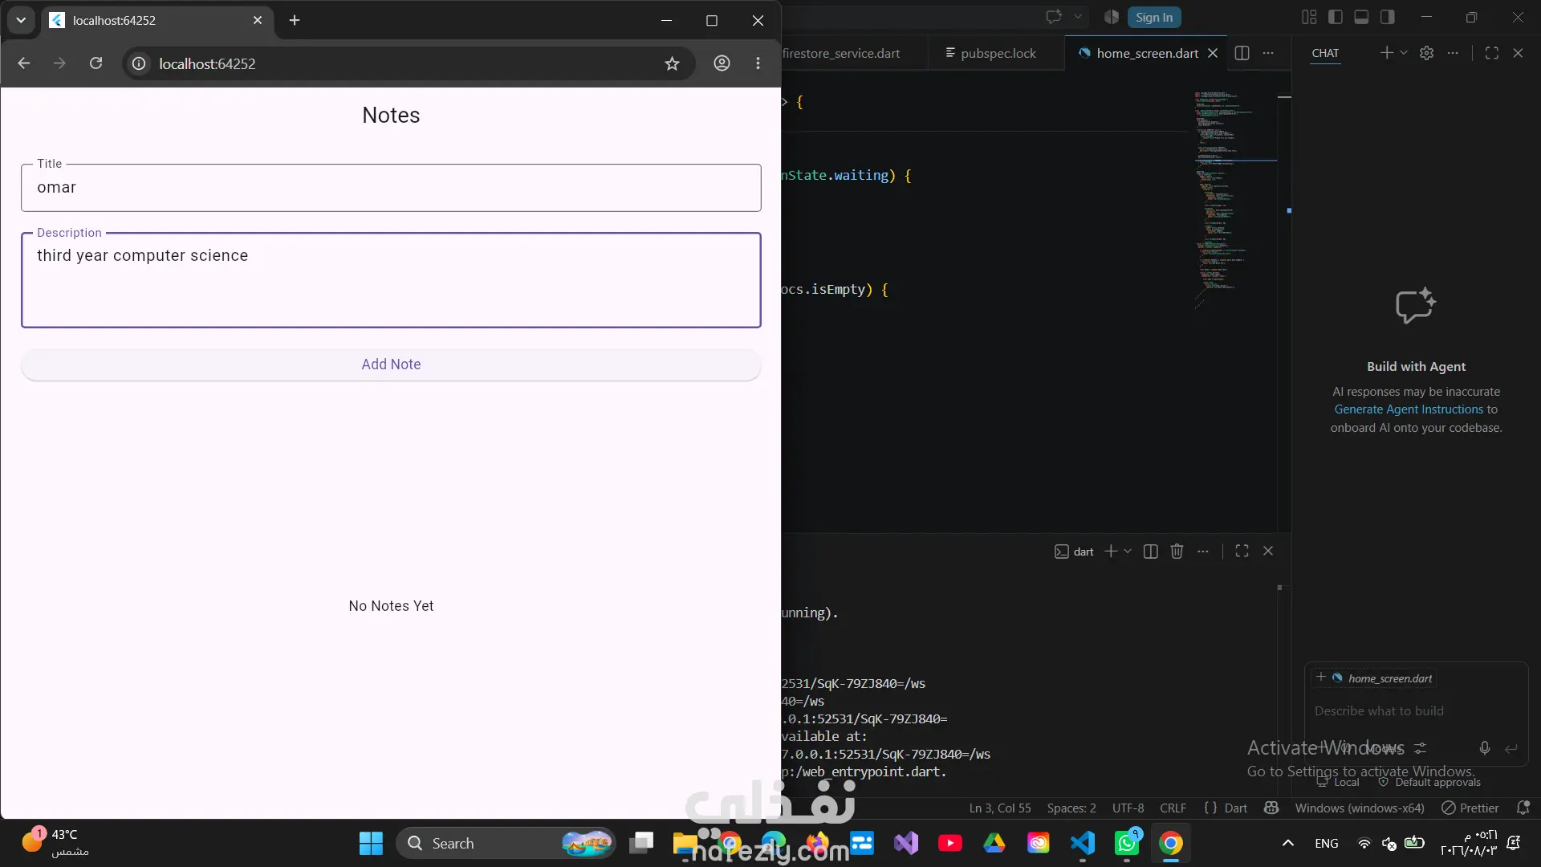1541x867 pixels.
Task: Start voice chat with microphone icon
Action: 1484,748
